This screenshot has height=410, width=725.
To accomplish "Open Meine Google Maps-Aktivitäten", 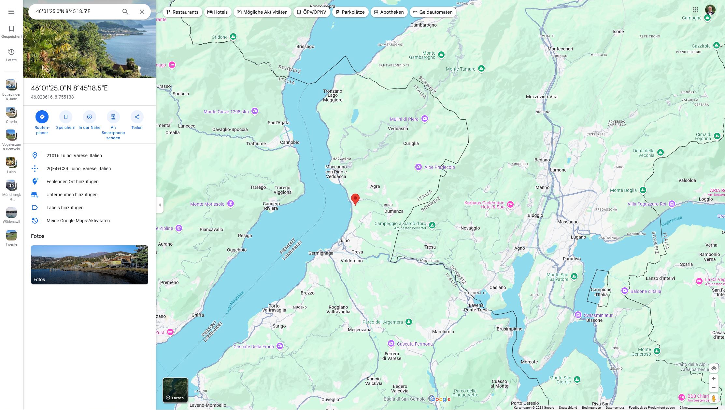I will (x=78, y=221).
